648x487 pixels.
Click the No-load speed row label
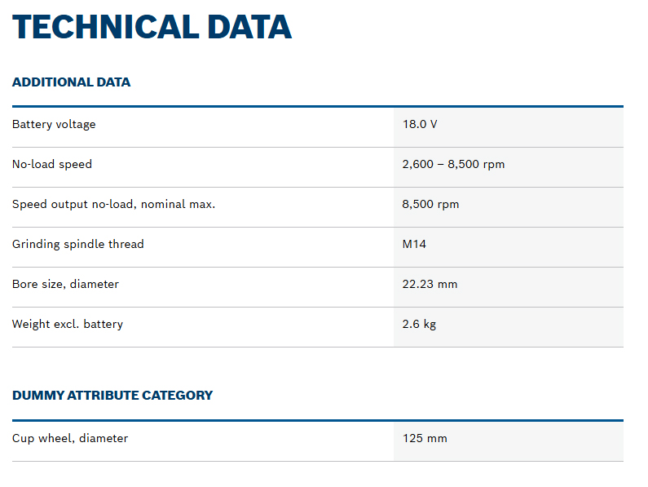click(52, 165)
